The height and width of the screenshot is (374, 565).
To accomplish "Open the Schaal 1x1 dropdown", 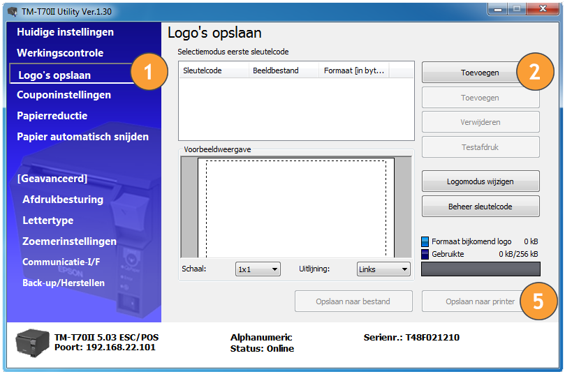I will point(258,269).
